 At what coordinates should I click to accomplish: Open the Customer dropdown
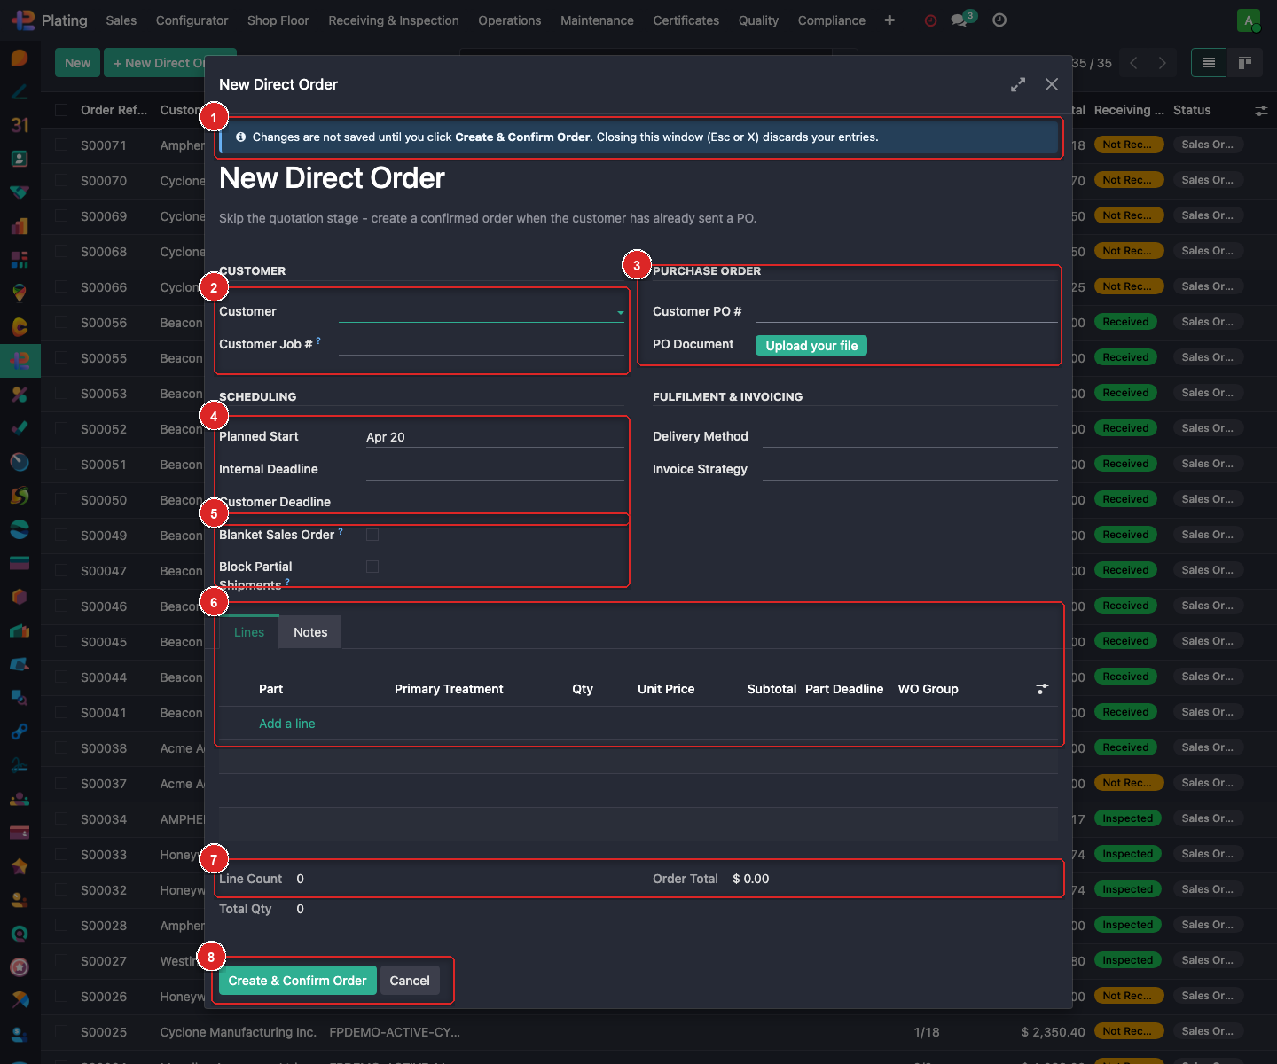tap(482, 311)
